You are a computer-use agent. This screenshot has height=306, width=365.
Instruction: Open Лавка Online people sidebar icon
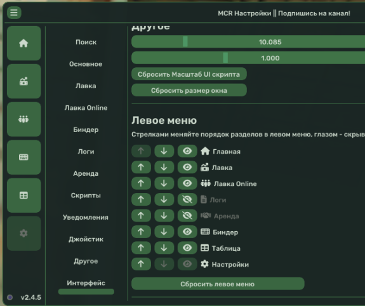point(23,119)
